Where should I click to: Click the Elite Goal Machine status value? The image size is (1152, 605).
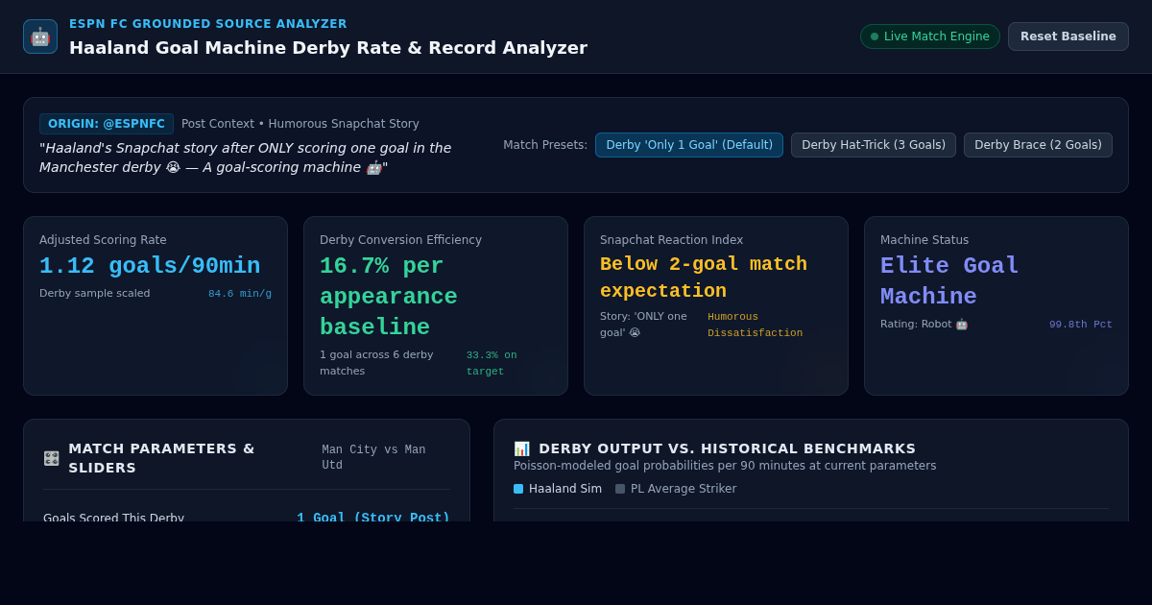949,281
